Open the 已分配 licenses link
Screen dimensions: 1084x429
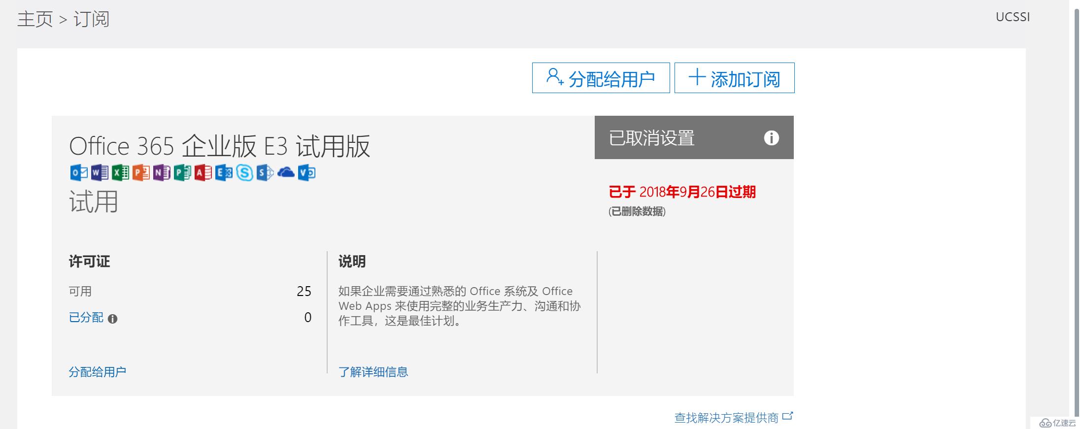[86, 318]
